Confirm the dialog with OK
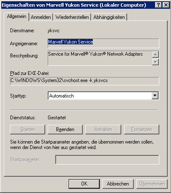The width and height of the screenshot is (171, 193). (84, 184)
